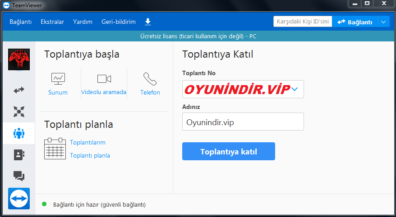
Task: Start a Sunum presentation meeting
Action: click(x=58, y=84)
